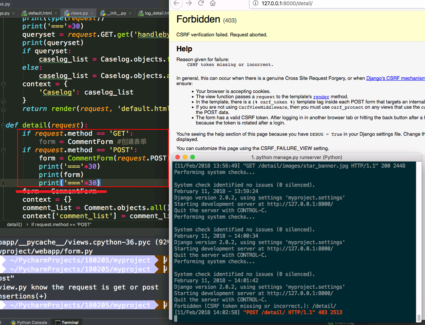Screen dimensions: 425x325
Task: Click the Forbidden (403) heading
Action: [x=206, y=19]
